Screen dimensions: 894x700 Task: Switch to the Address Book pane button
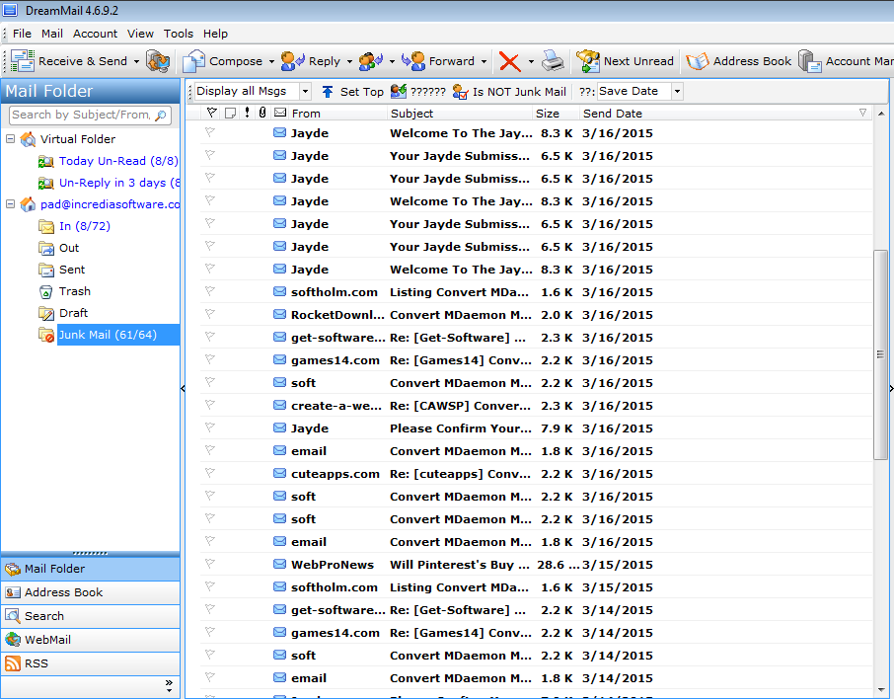coord(91,592)
